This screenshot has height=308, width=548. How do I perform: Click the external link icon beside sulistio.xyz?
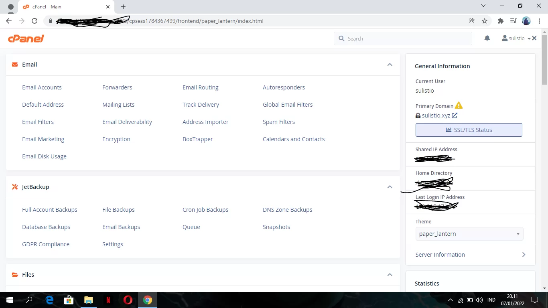(x=455, y=115)
